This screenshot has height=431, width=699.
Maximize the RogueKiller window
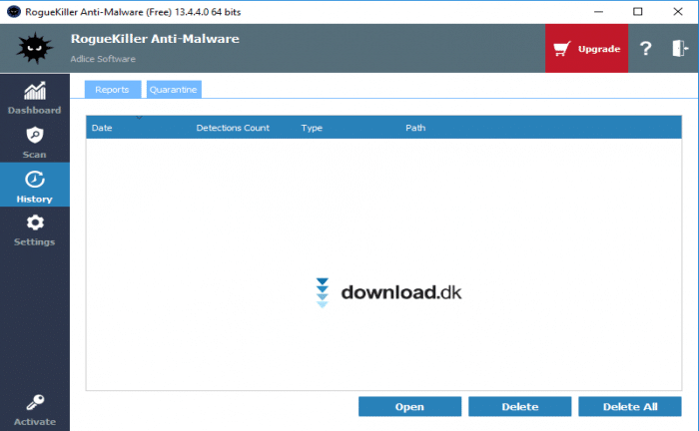click(x=638, y=12)
